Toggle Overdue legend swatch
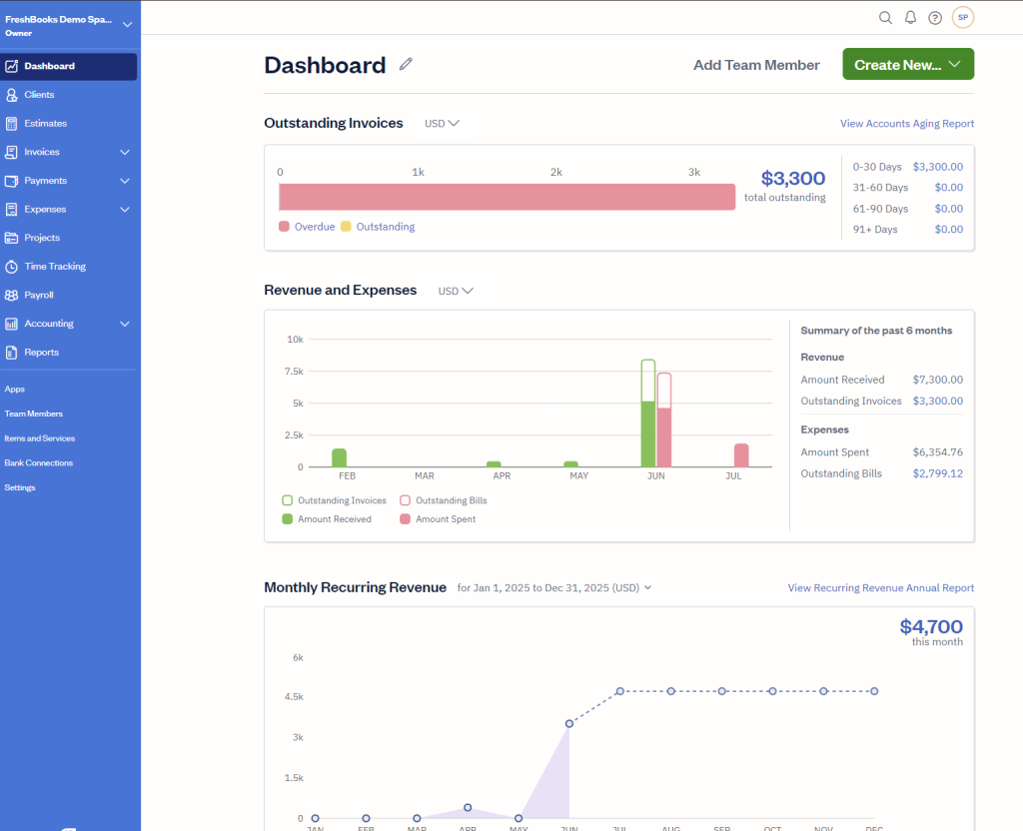The height and width of the screenshot is (831, 1023). (284, 227)
